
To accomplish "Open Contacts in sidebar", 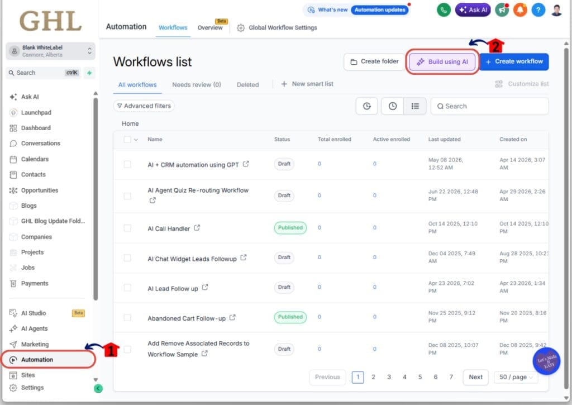I will [33, 174].
